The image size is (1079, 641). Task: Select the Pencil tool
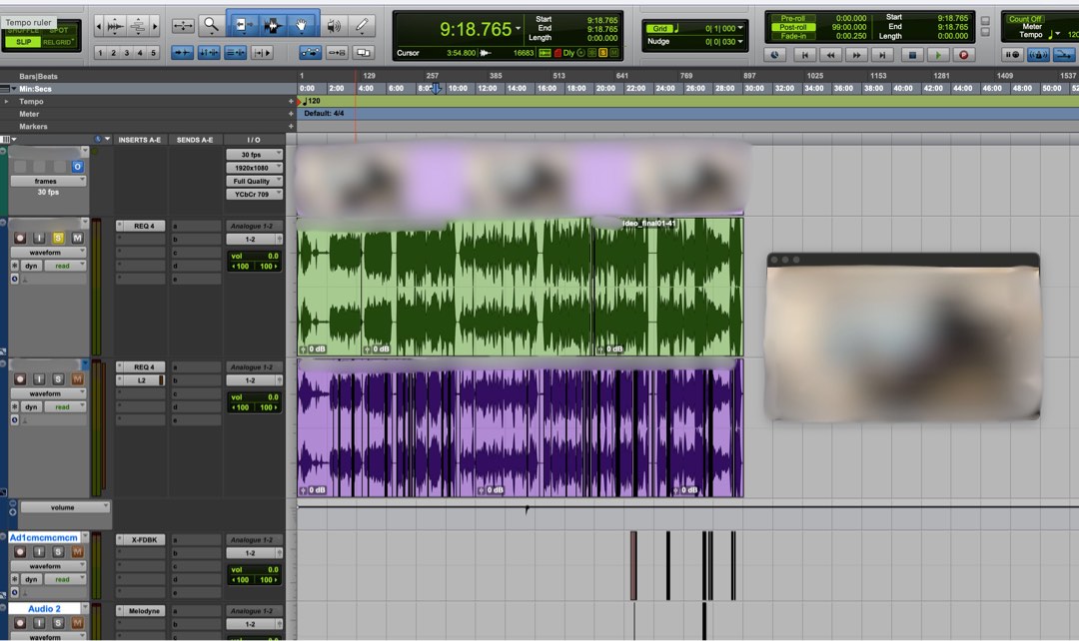362,26
